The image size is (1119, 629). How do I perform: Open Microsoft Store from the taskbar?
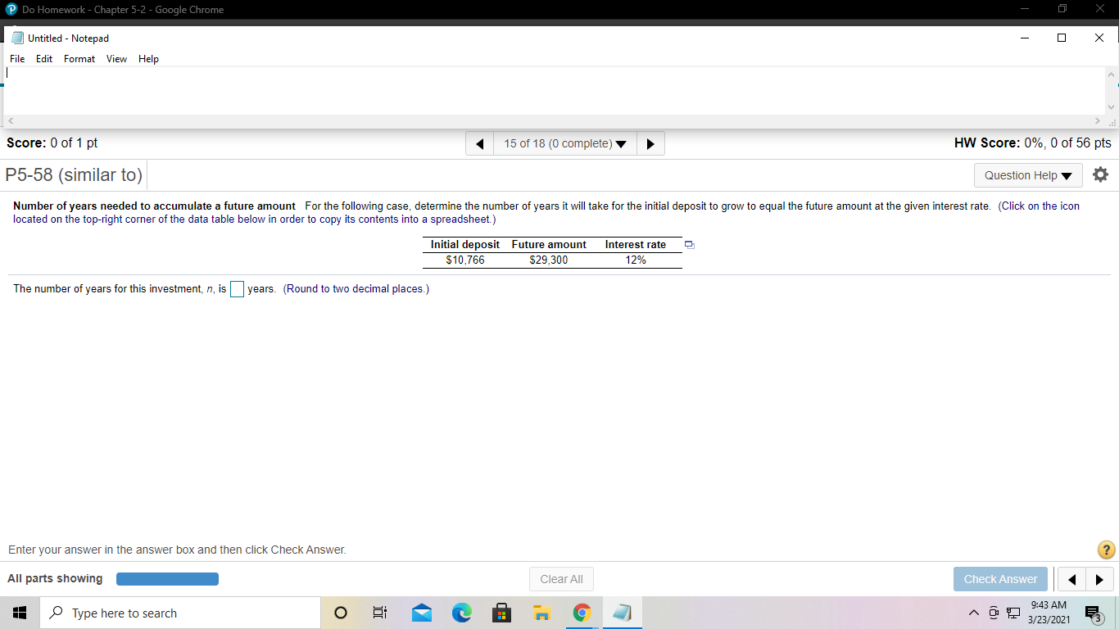(x=502, y=613)
